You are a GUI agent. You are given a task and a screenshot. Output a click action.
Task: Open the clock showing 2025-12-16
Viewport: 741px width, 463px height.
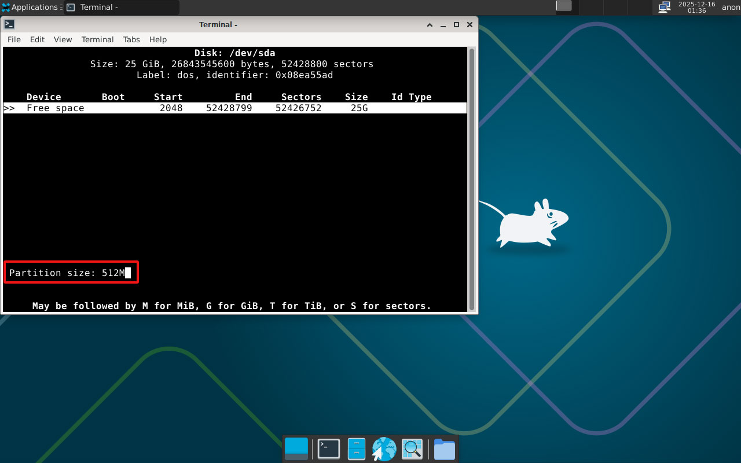tap(696, 8)
